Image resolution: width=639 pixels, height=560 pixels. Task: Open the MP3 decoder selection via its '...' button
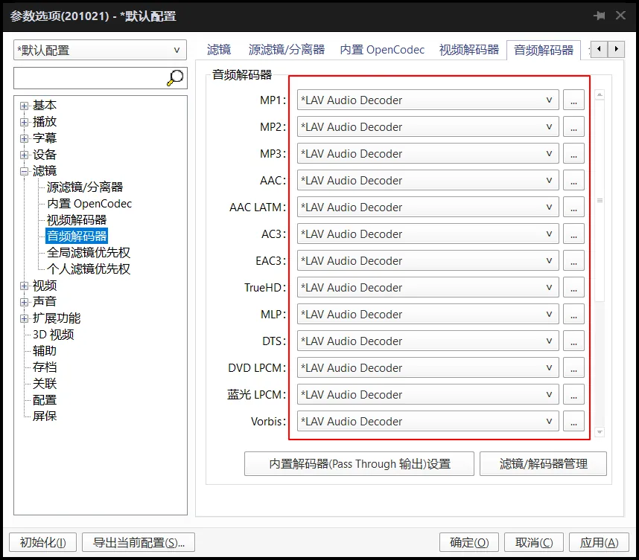click(x=573, y=153)
